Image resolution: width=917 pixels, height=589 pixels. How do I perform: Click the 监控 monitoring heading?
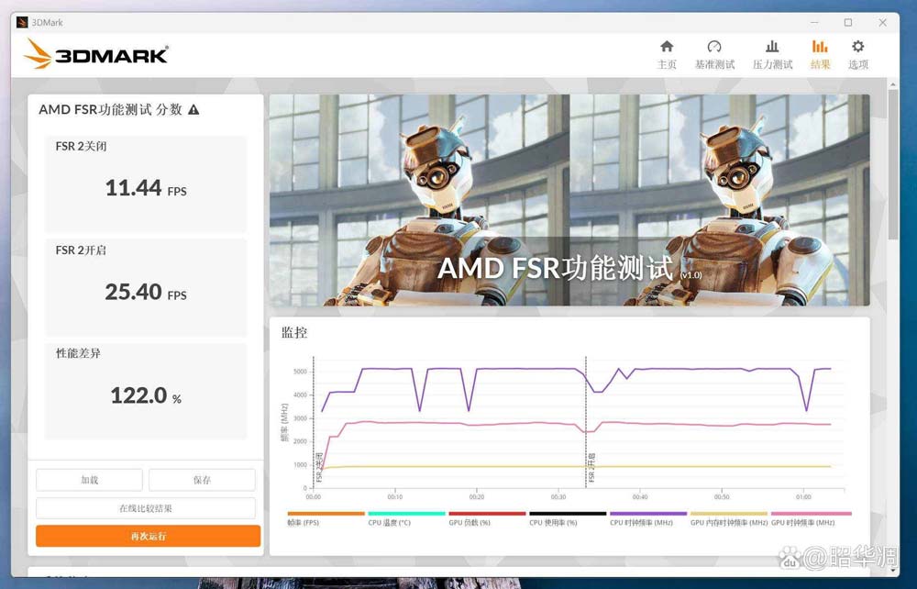294,333
